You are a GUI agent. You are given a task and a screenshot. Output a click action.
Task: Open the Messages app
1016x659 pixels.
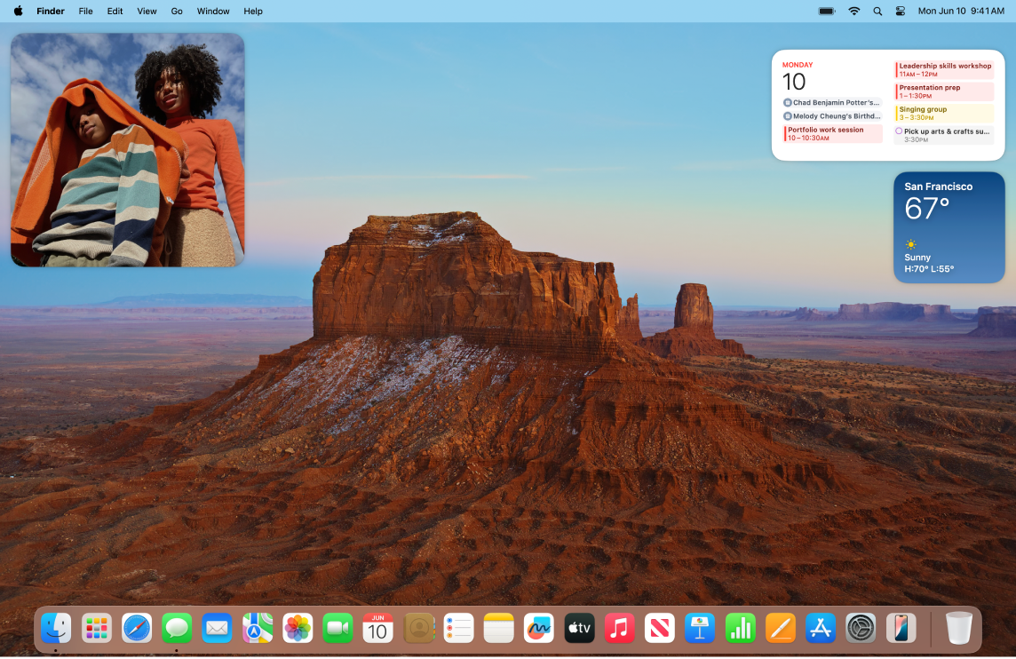click(176, 628)
